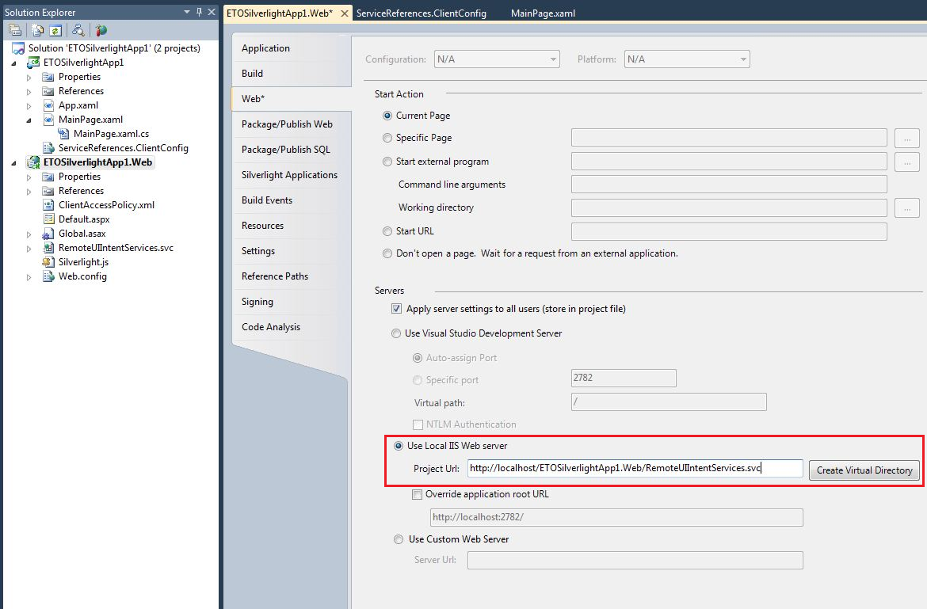The height and width of the screenshot is (609, 927).
Task: Switch to MainPage.xaml document tab
Action: [543, 13]
